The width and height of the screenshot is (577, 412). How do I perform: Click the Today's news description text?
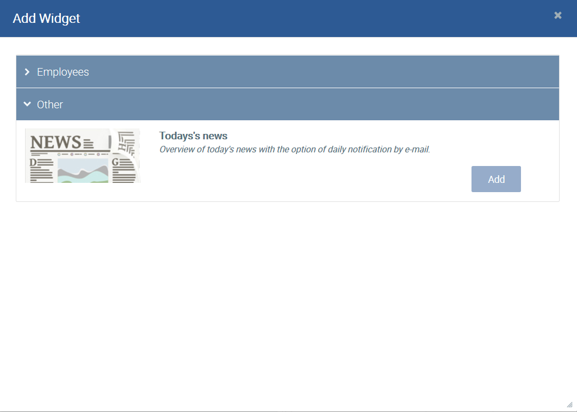click(294, 150)
